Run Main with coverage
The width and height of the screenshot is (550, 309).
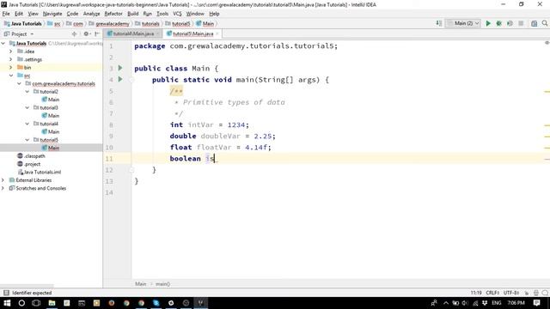tap(510, 23)
